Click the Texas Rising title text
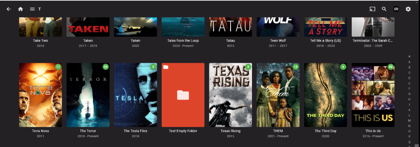Screen dimensions: 420x147 231,131
